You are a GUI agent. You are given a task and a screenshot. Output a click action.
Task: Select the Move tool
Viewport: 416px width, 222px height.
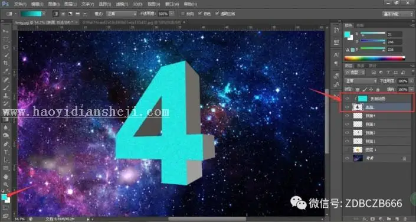(5, 31)
